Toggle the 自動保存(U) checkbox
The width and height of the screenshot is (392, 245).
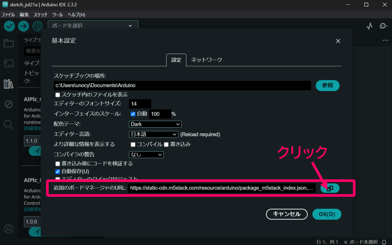point(57,171)
